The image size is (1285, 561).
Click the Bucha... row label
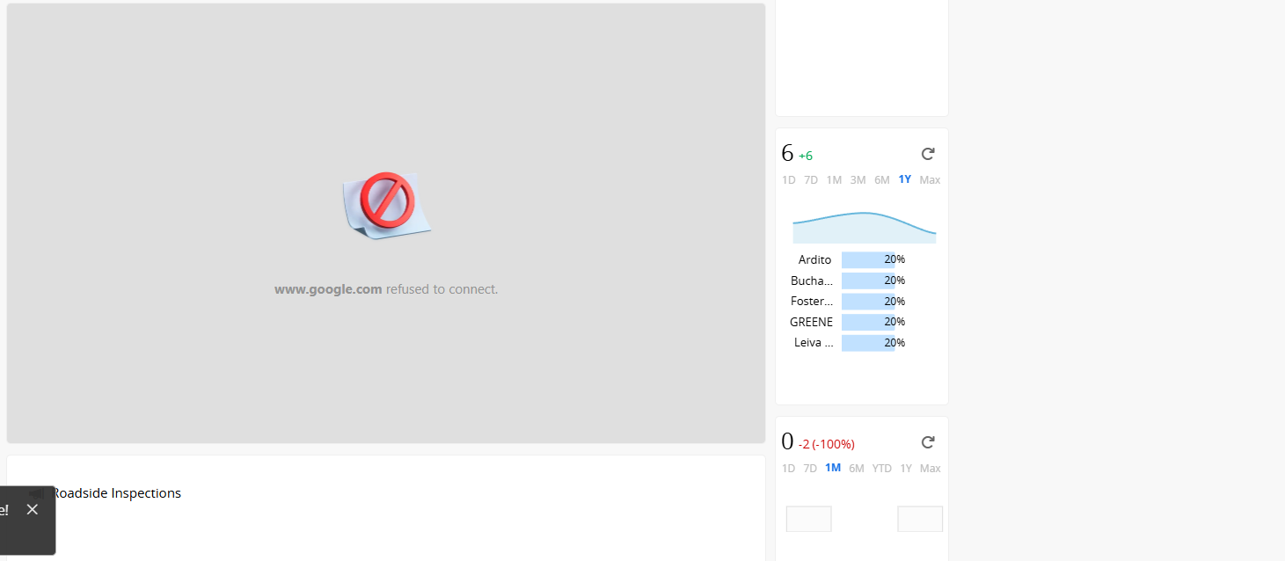coord(812,280)
